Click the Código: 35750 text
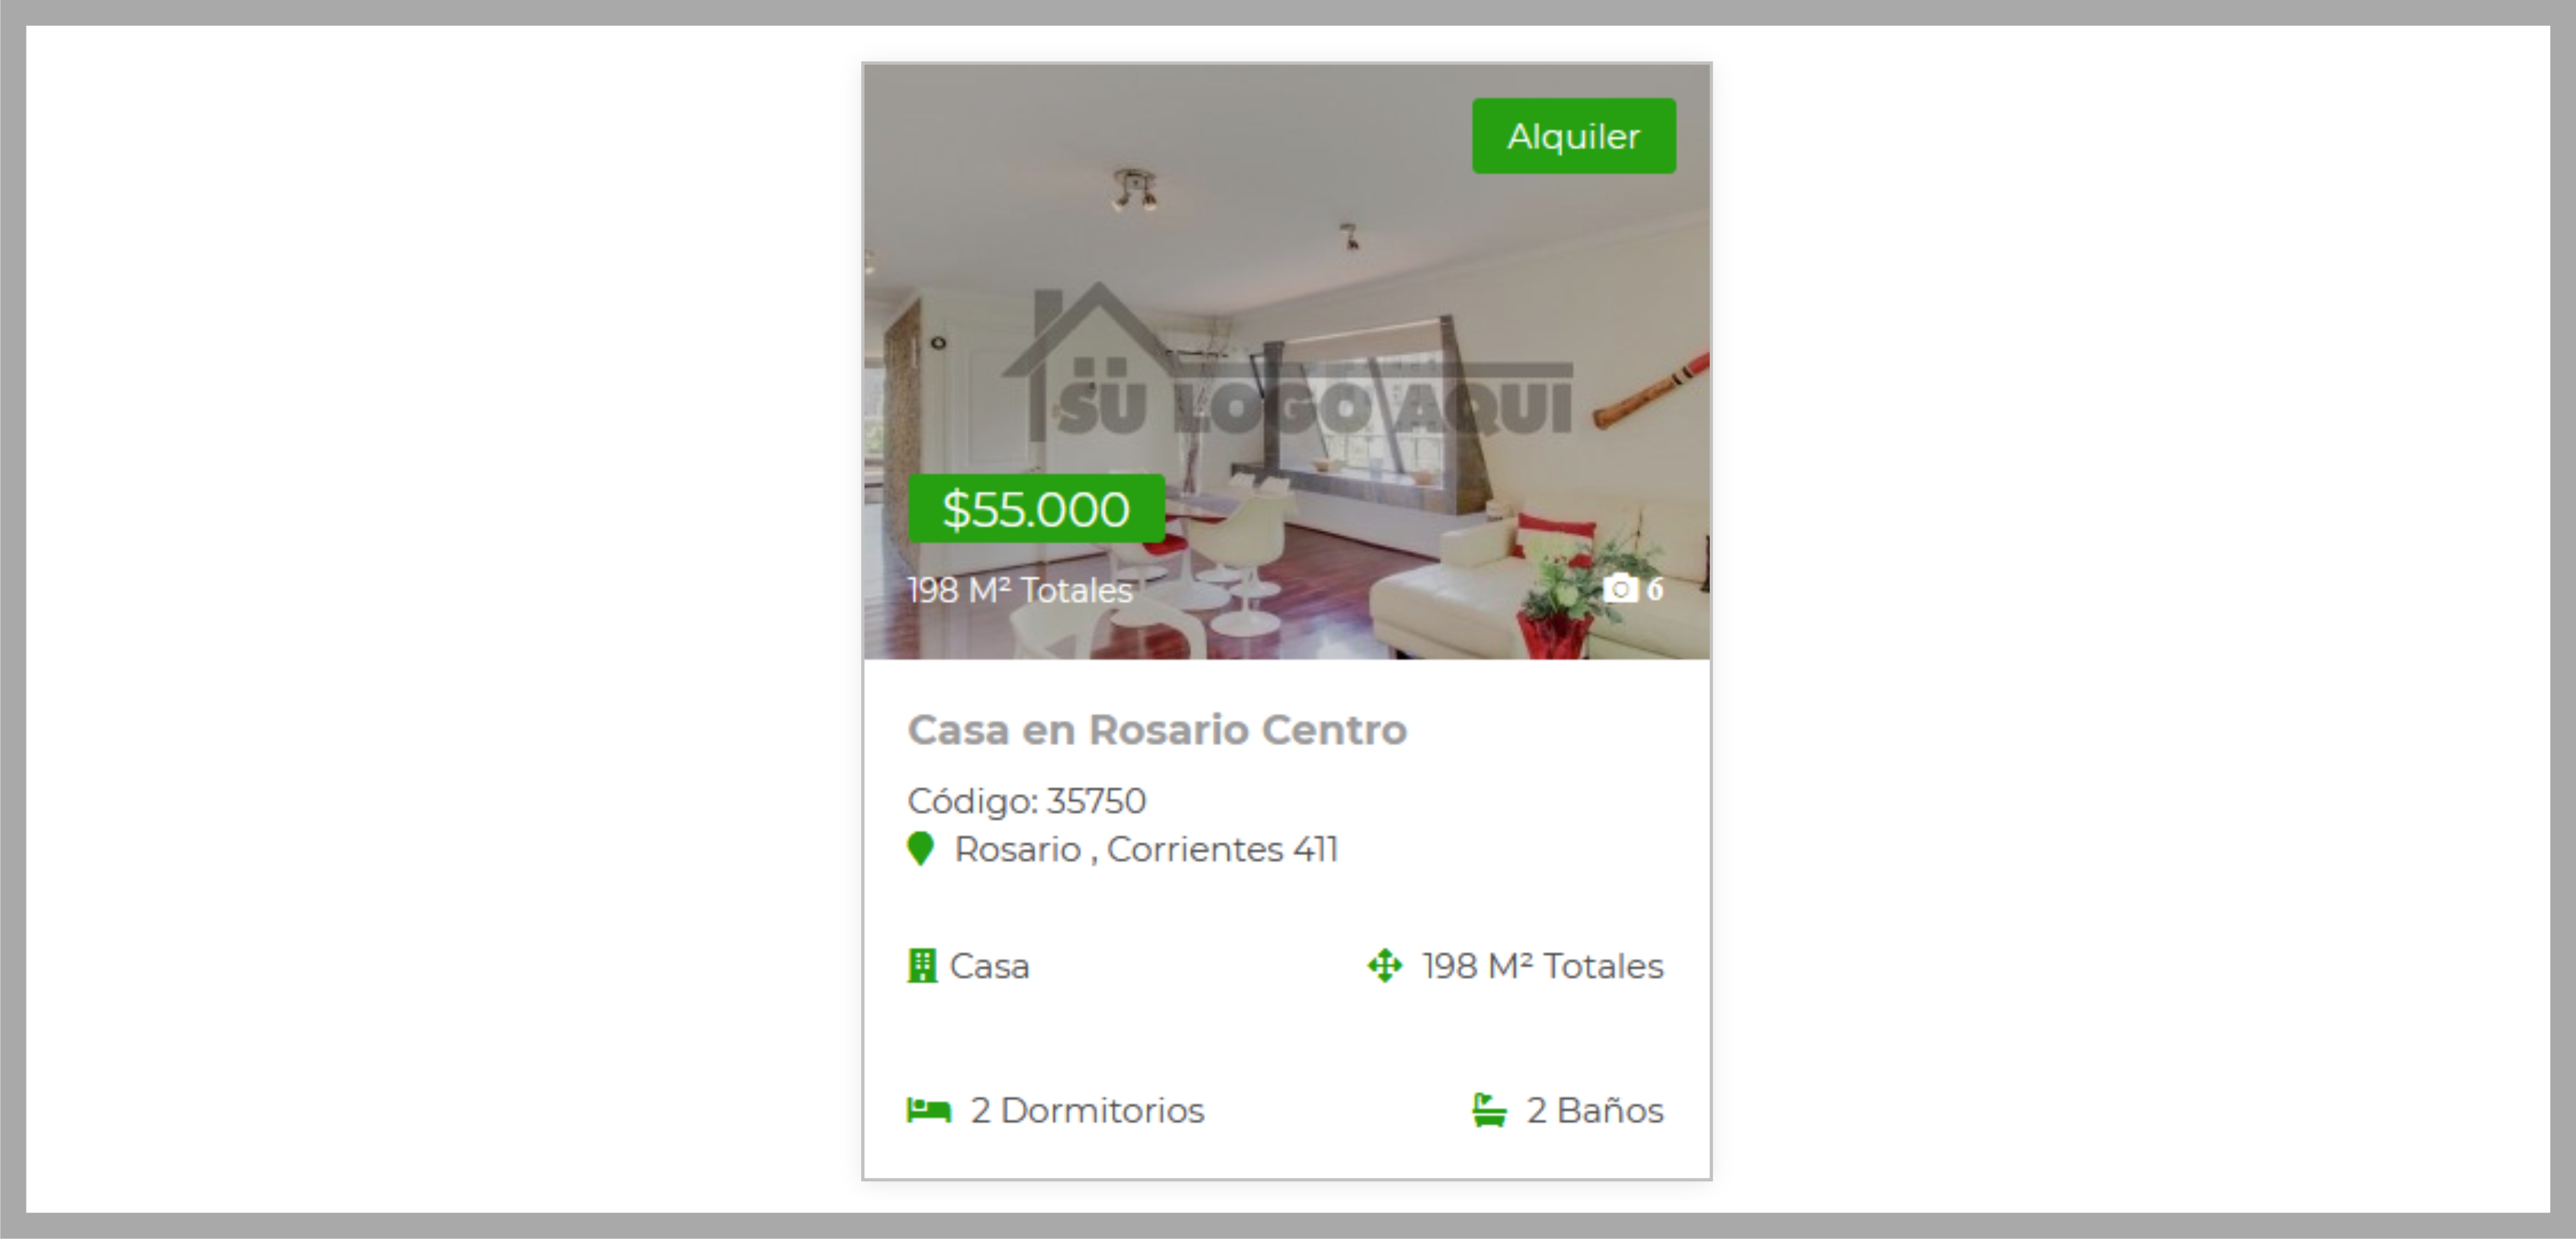The height and width of the screenshot is (1239, 2576). pos(1026,801)
